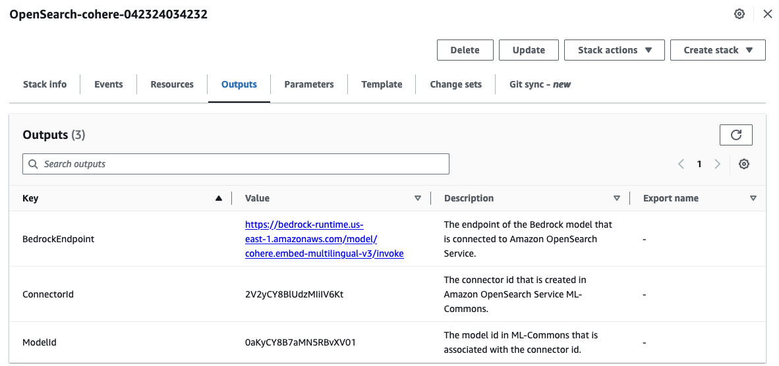Refresh the Outputs list
The height and width of the screenshot is (366, 779).
736,135
